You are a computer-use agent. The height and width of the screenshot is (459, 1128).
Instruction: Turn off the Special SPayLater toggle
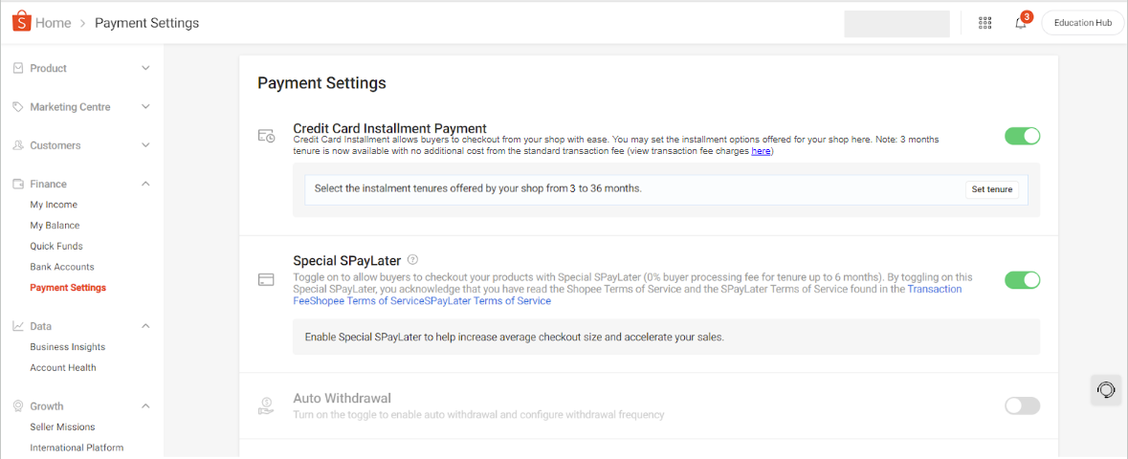1022,280
